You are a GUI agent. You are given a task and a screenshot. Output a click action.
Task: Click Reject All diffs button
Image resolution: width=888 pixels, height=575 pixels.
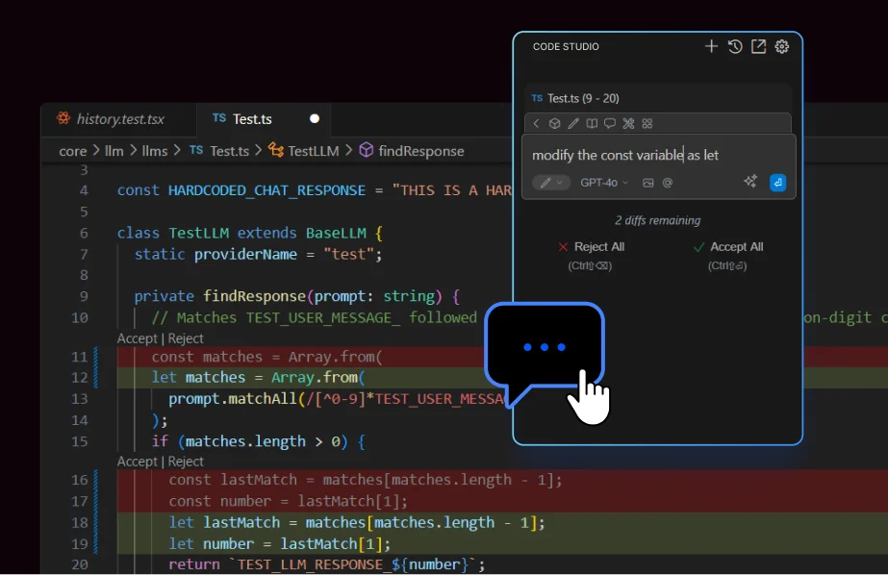pyautogui.click(x=591, y=247)
